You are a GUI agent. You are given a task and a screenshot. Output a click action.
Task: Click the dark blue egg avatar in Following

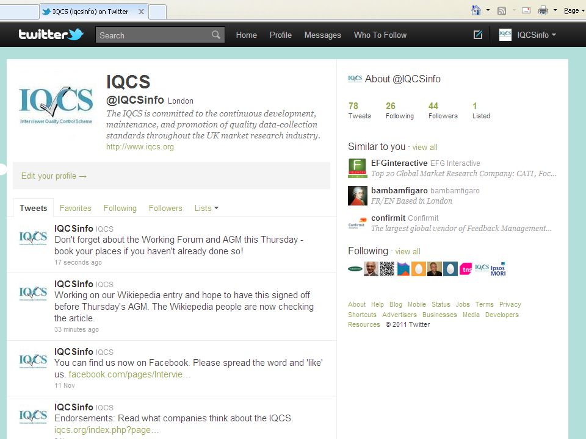[x=450, y=269]
